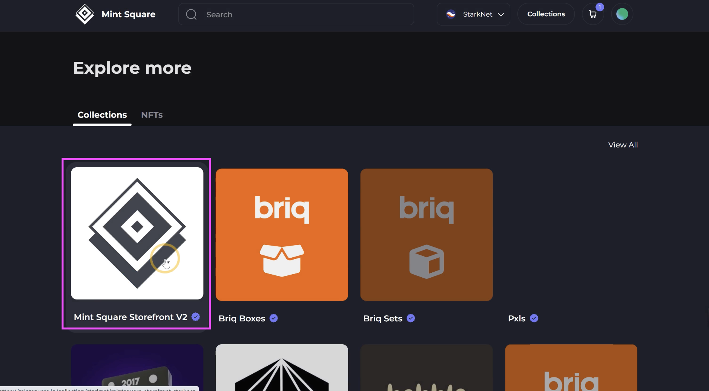Open the Mint Square Storefront V2 thumbnail
The image size is (709, 391).
[137, 234]
